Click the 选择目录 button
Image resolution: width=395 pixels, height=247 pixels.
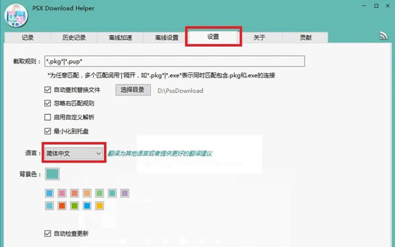pyautogui.click(x=133, y=90)
